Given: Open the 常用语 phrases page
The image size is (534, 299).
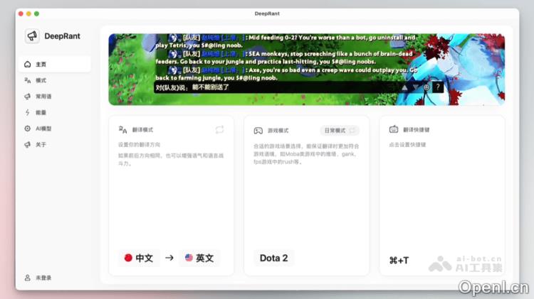Looking at the screenshot, I should coord(43,97).
